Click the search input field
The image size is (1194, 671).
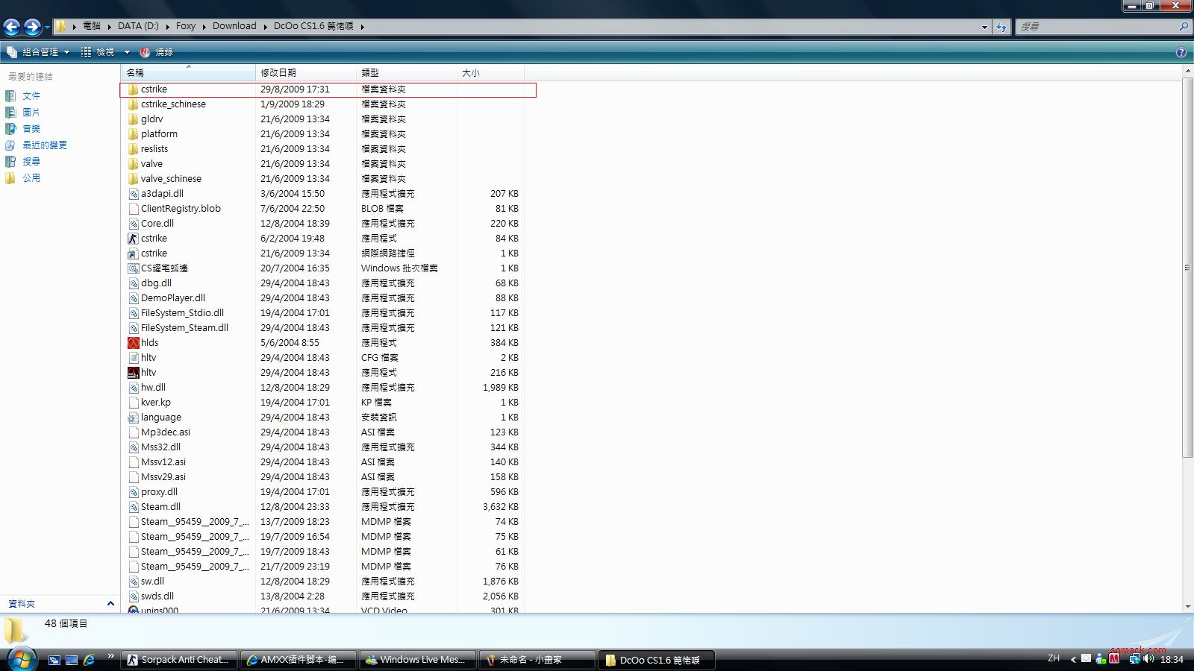tap(1097, 26)
